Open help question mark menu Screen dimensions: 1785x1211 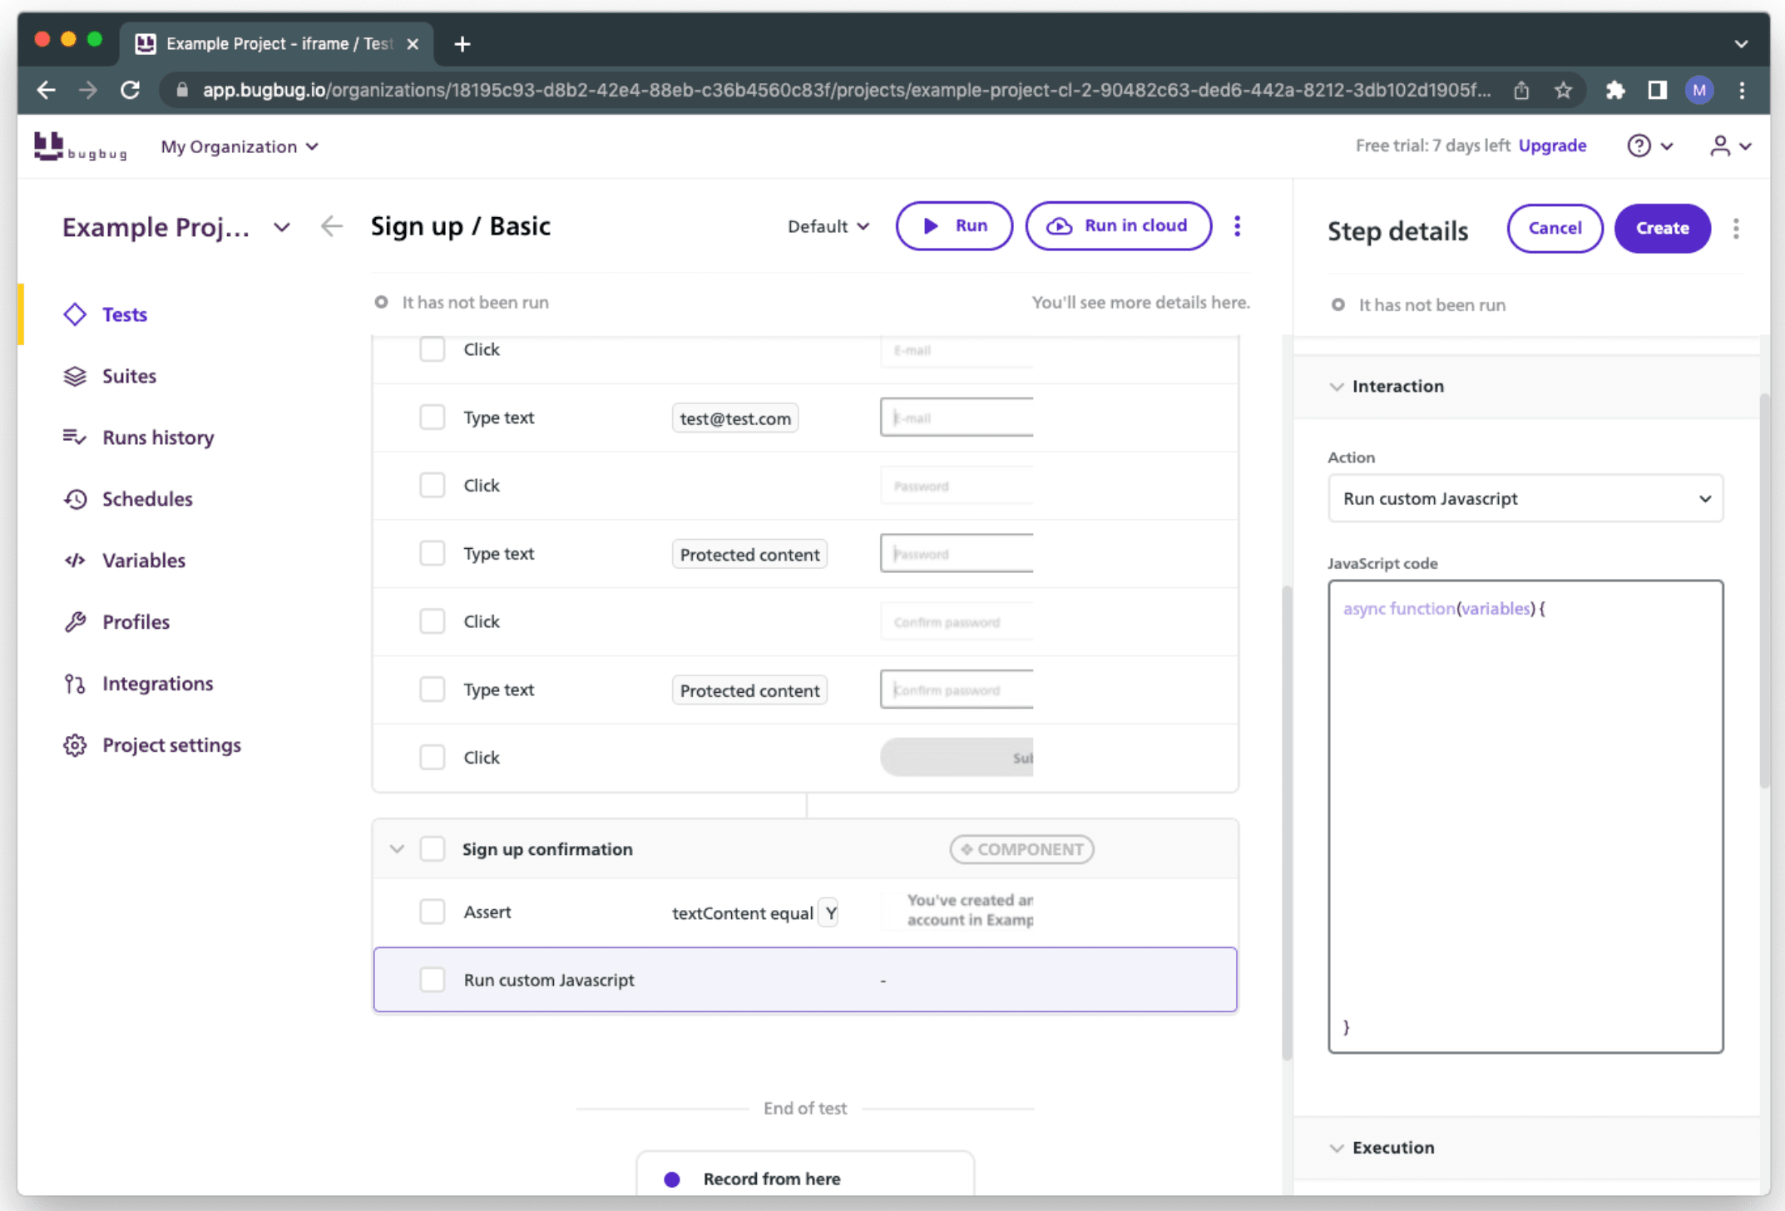1649,146
